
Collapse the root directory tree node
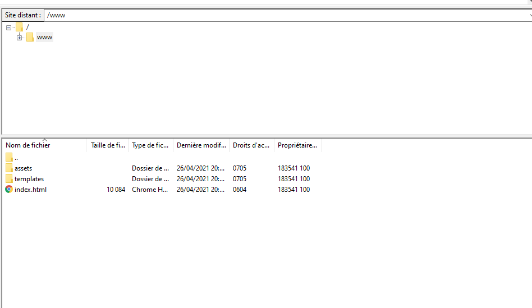click(x=8, y=27)
